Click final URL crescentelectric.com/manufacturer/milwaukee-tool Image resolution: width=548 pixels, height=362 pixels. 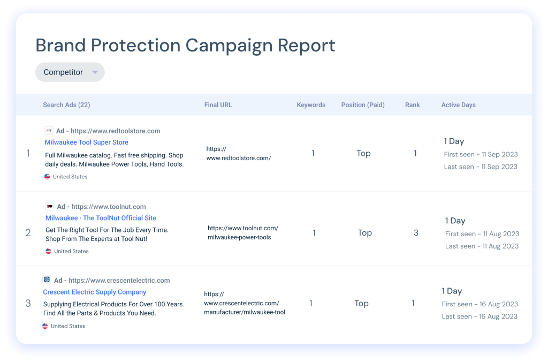(x=245, y=303)
